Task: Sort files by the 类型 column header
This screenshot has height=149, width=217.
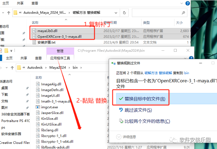Action: point(146,22)
